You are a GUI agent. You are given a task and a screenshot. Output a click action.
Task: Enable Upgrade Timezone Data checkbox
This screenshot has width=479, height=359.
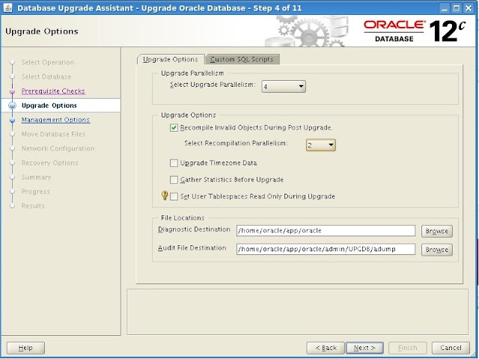[x=174, y=163]
